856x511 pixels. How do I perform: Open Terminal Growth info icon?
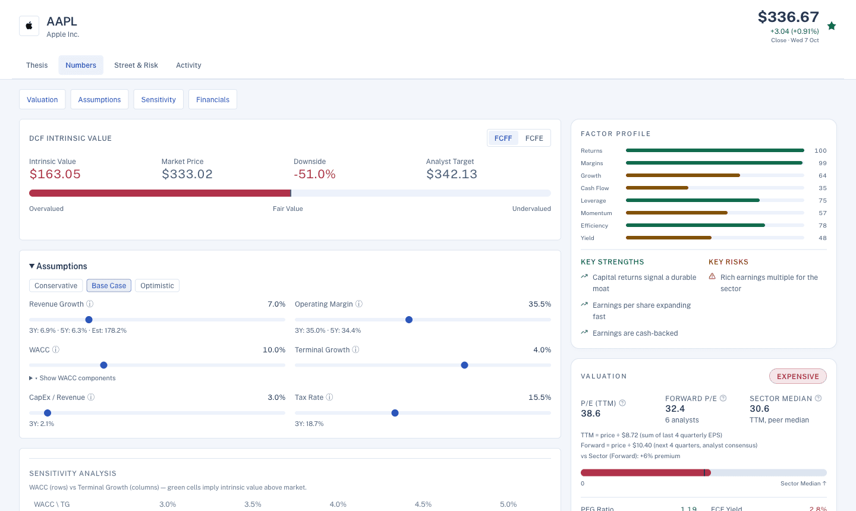click(355, 349)
